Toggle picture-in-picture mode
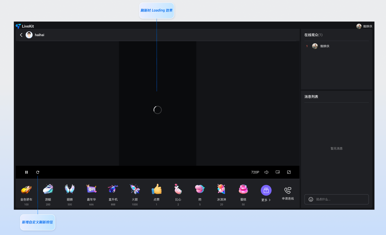This screenshot has width=386, height=235. point(278,172)
